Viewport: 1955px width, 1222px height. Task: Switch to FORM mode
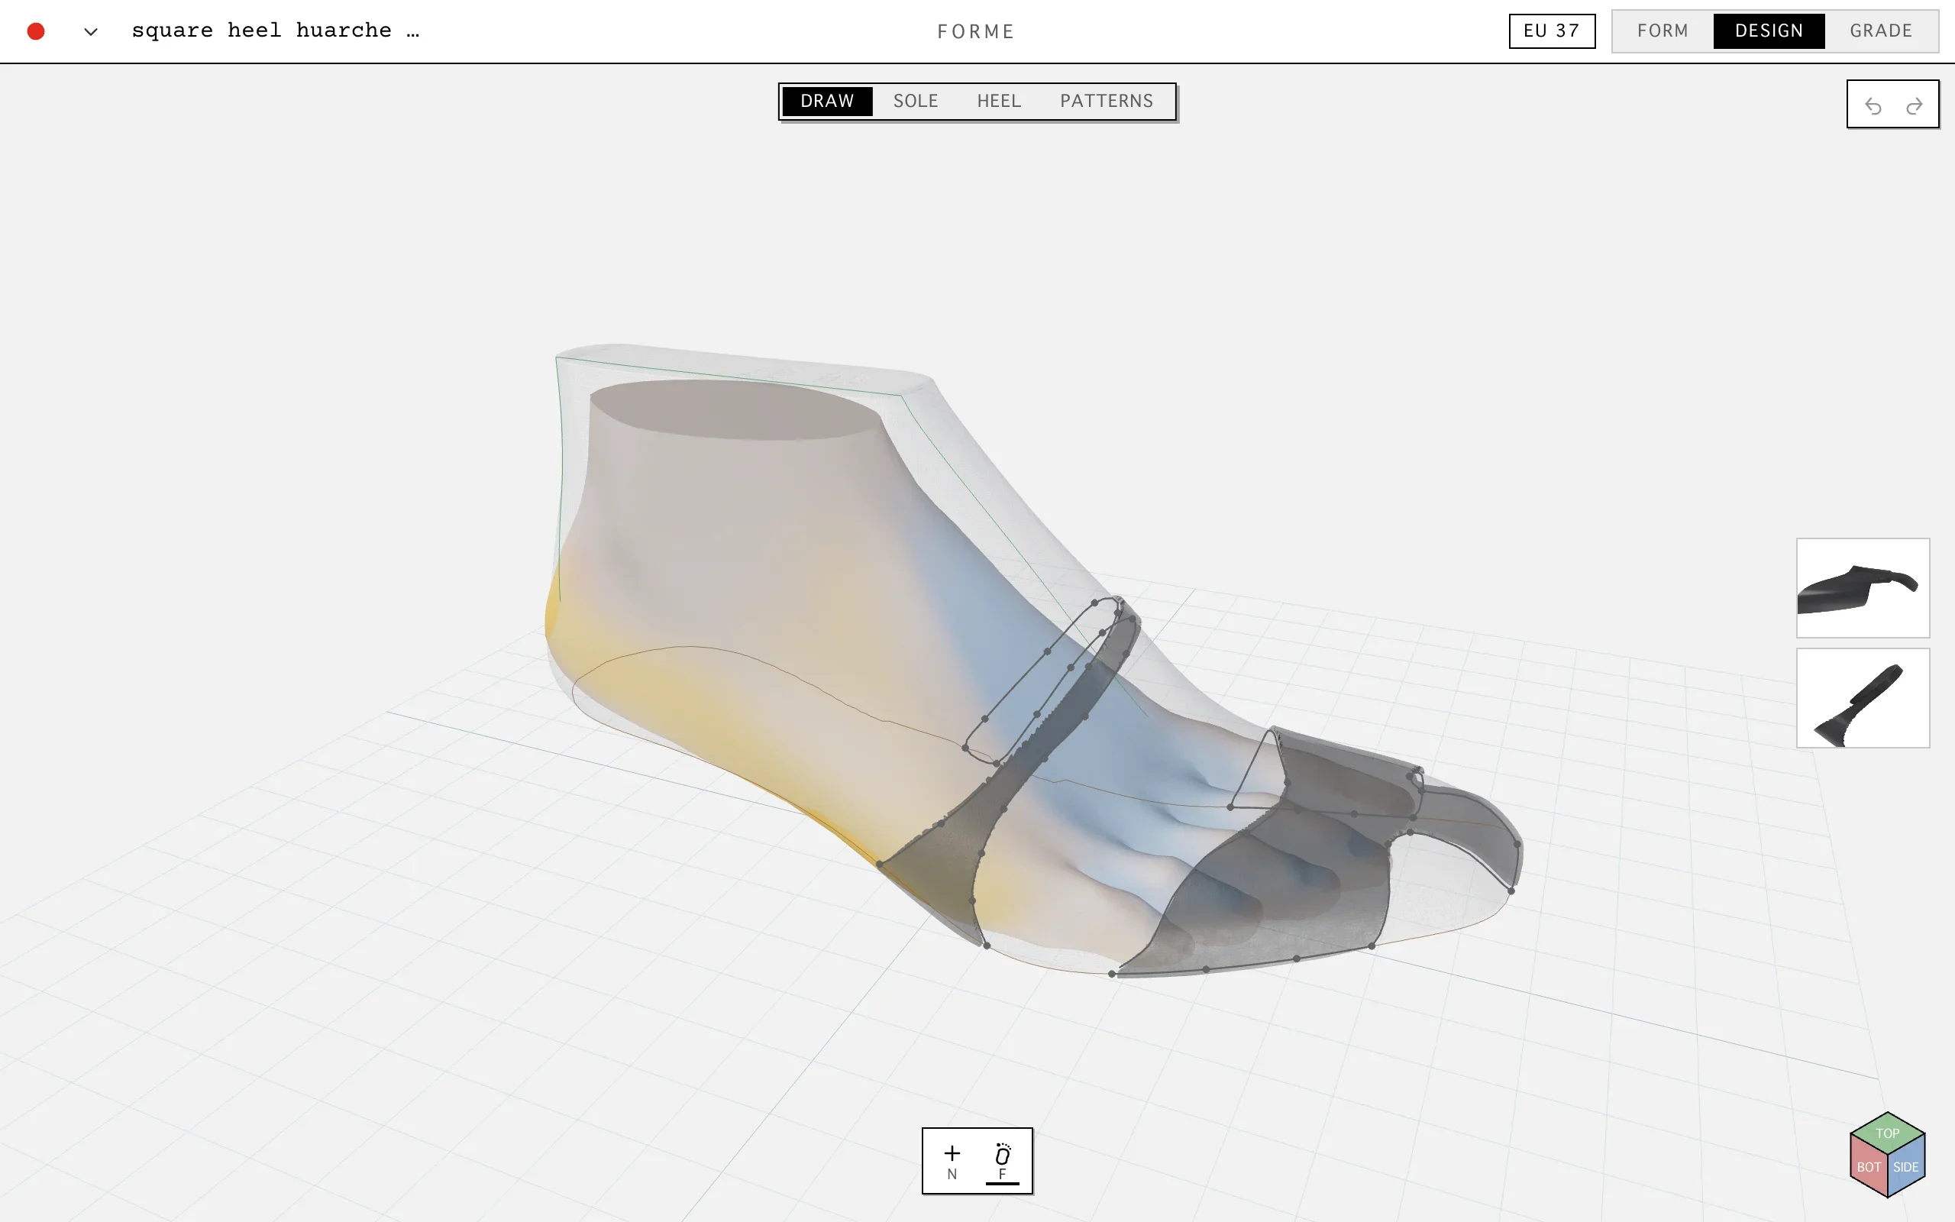tap(1663, 31)
